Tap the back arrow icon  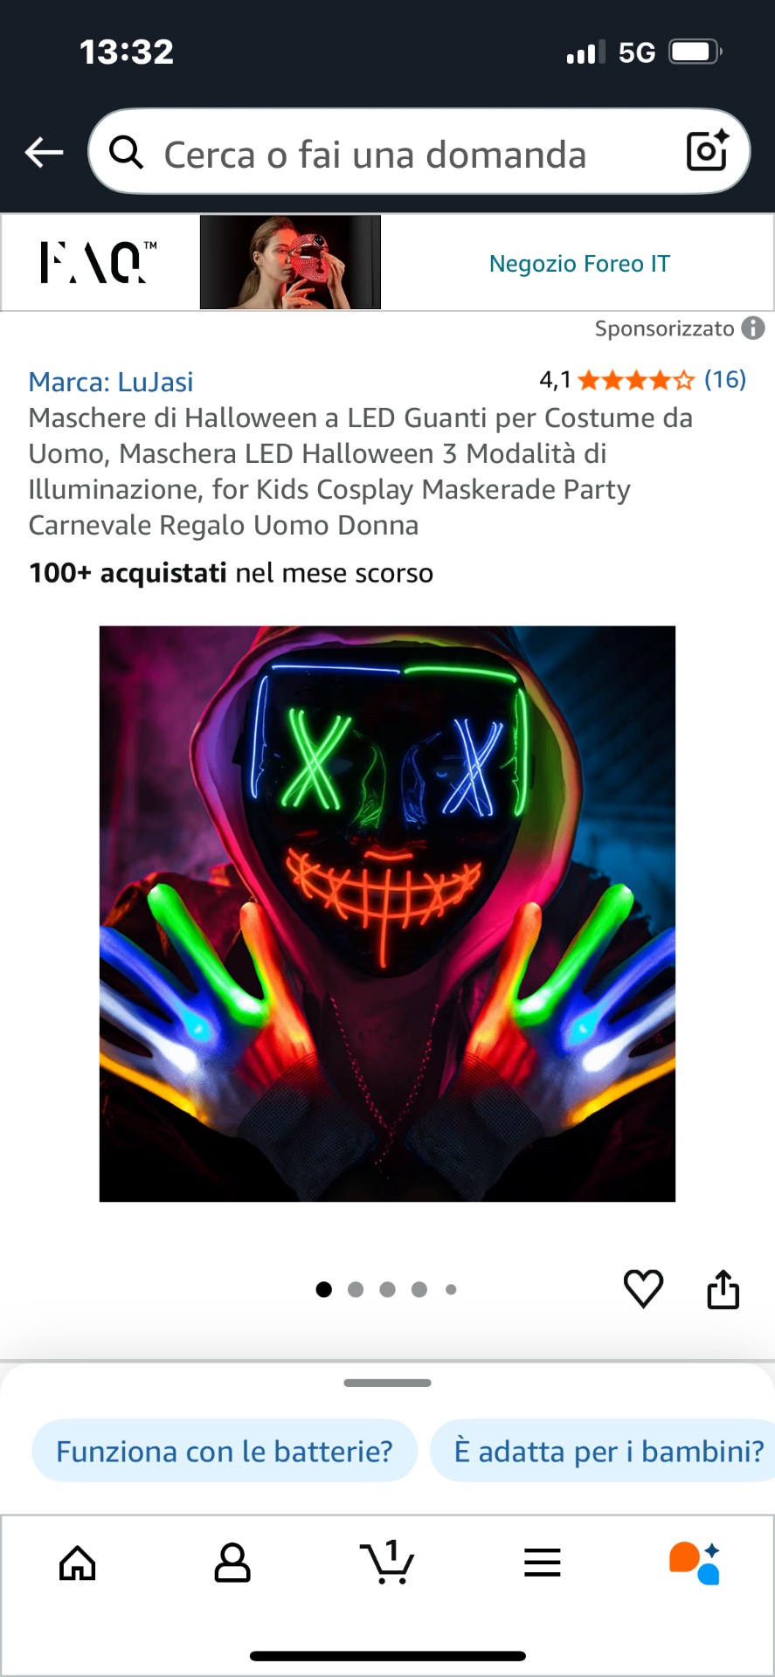coord(45,152)
